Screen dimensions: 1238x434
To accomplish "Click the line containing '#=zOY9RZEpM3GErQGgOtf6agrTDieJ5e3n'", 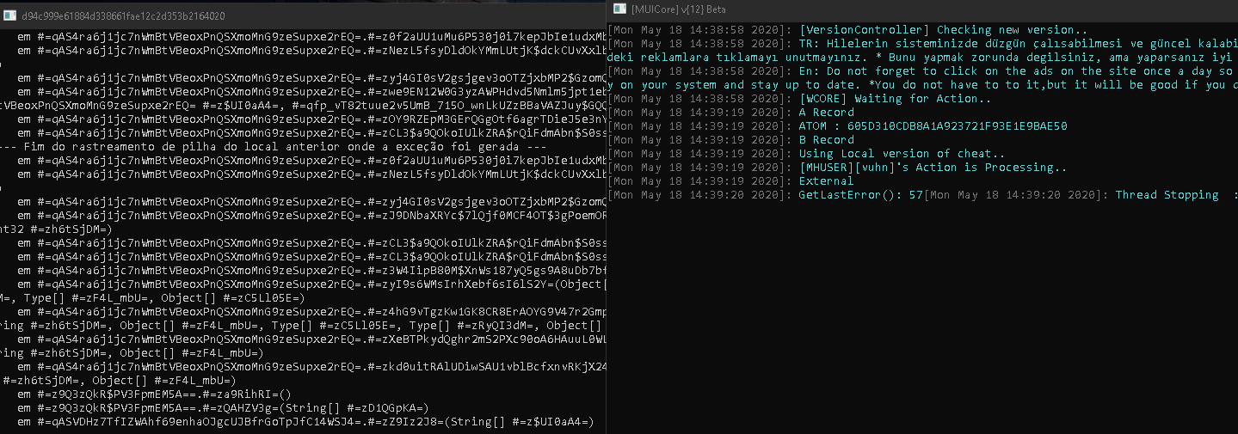I will (x=312, y=119).
